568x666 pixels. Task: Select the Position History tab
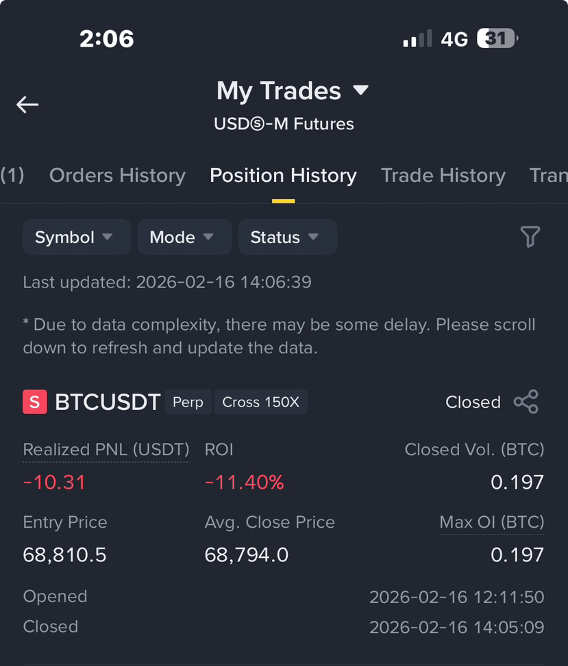pos(283,175)
